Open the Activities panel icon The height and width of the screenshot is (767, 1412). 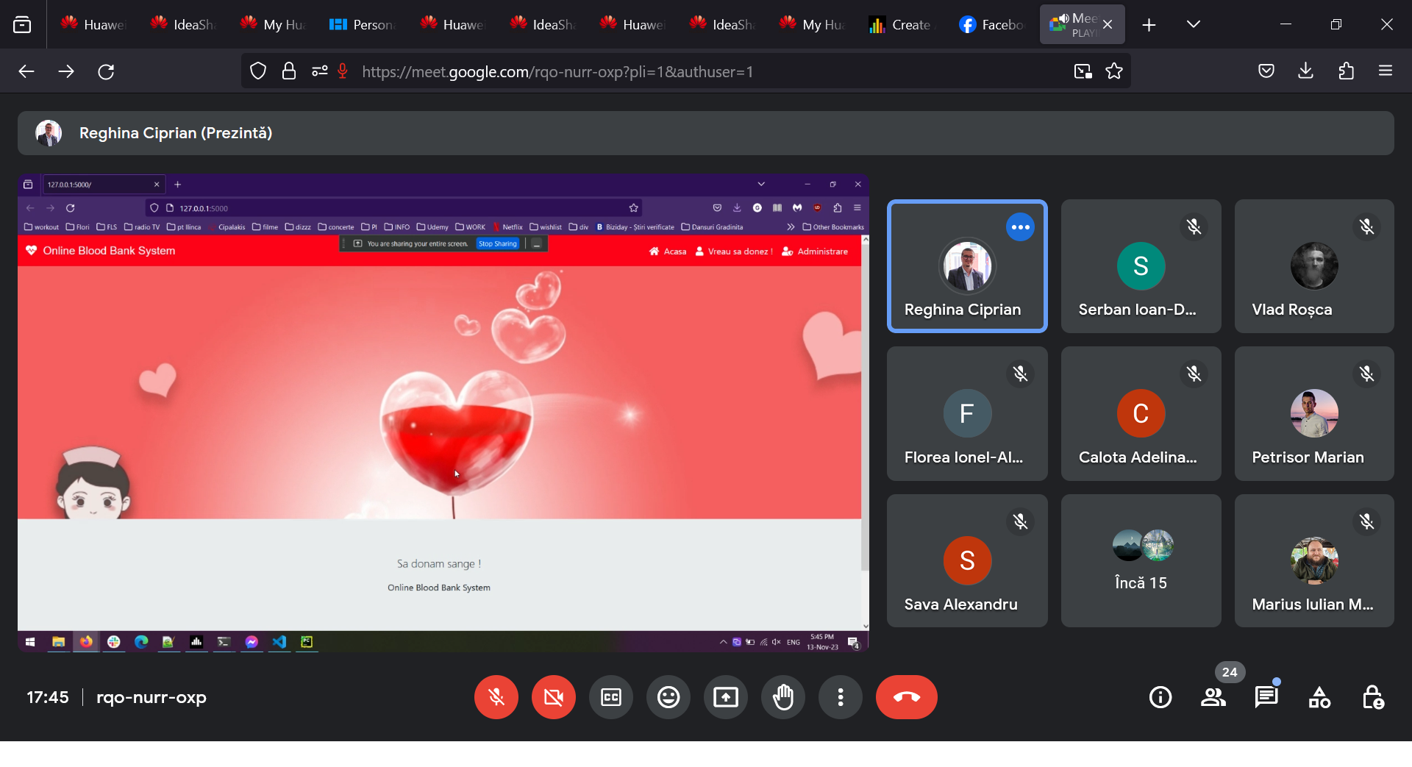pyautogui.click(x=1319, y=696)
